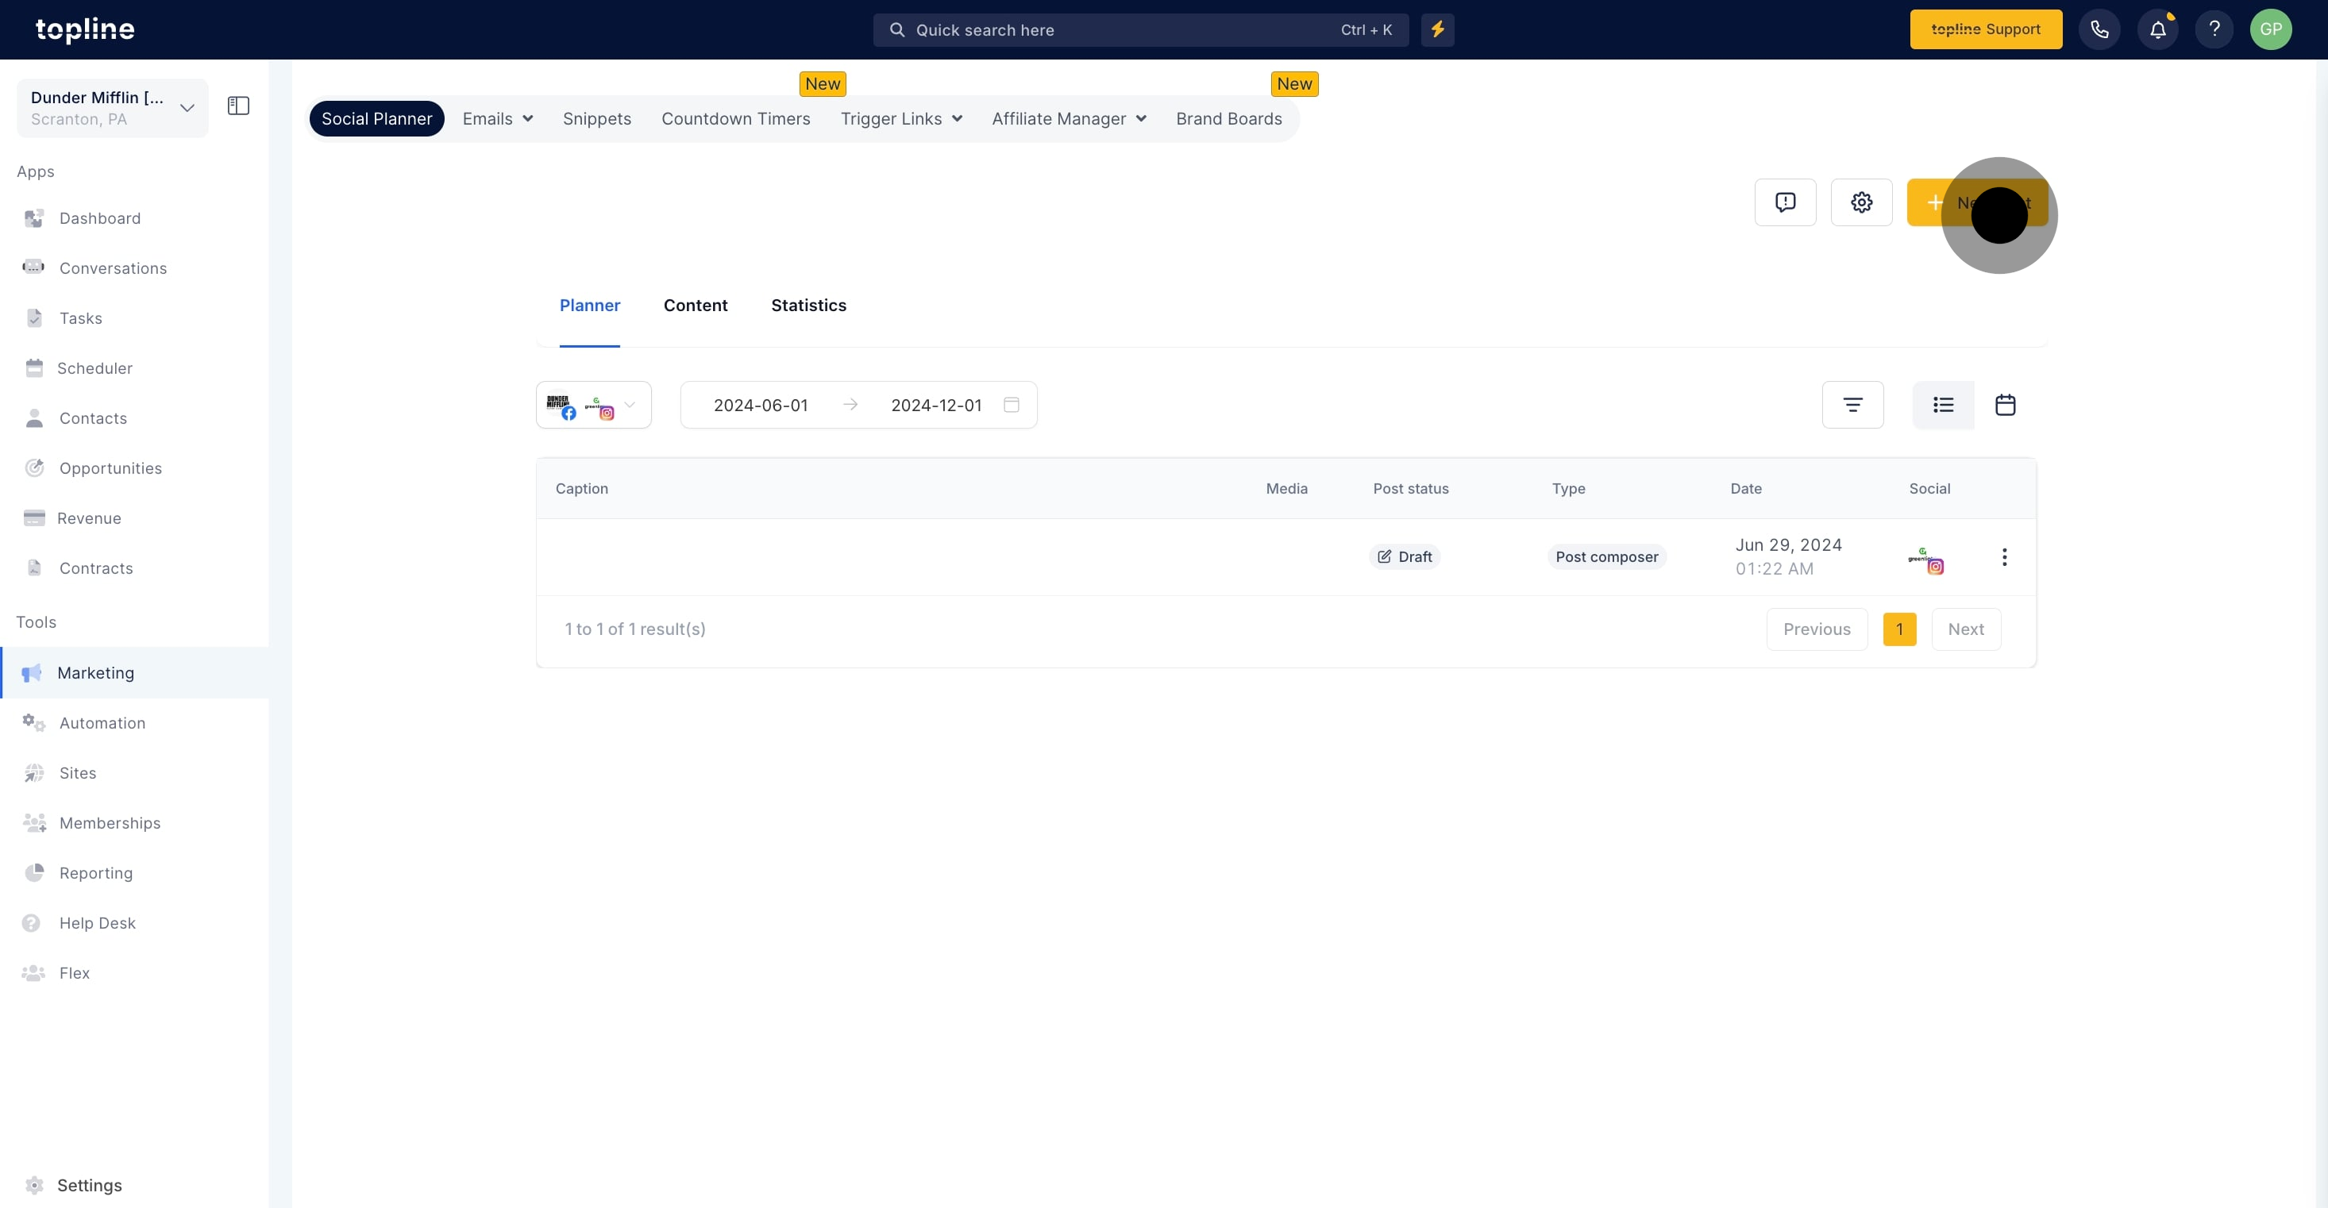The image size is (2328, 1208).
Task: Open social accounts selector dropdown
Action: 593,405
